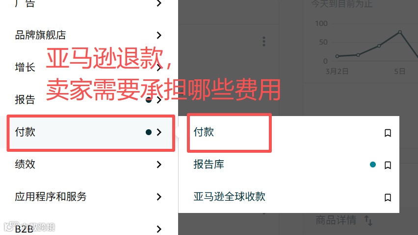Click the teal dot next to 报告库
This screenshot has height=235, width=418.
click(373, 164)
